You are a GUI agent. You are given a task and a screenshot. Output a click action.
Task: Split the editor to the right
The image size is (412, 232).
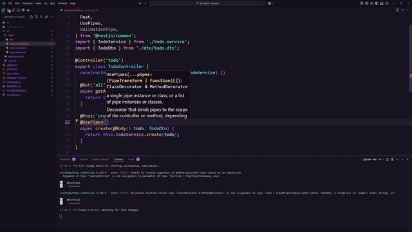pyautogui.click(x=397, y=10)
